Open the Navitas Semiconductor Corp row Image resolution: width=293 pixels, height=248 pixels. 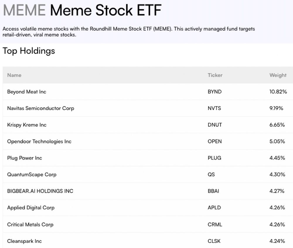[x=40, y=108]
